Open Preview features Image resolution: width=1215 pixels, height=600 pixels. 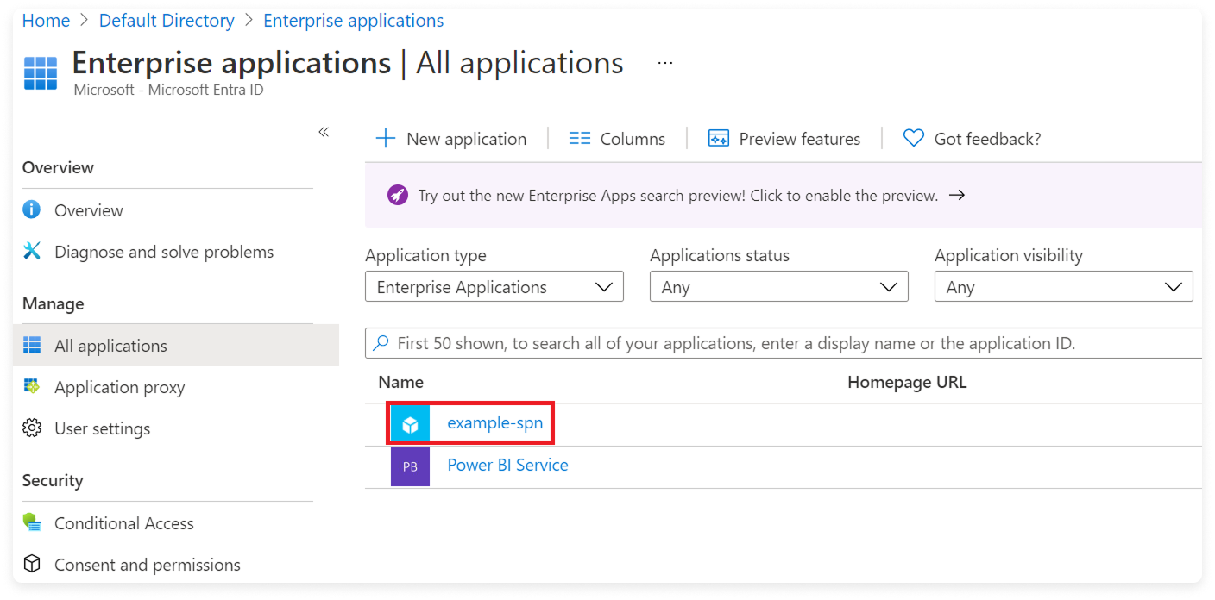pos(784,138)
